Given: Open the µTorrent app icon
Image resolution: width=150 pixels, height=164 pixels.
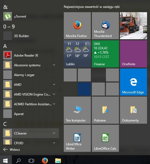Looking at the screenshot, I should click(x=8, y=16).
